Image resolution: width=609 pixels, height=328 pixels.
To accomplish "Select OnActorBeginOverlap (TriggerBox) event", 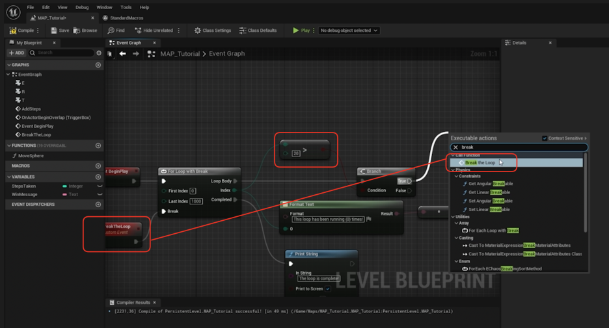I will pyautogui.click(x=53, y=118).
